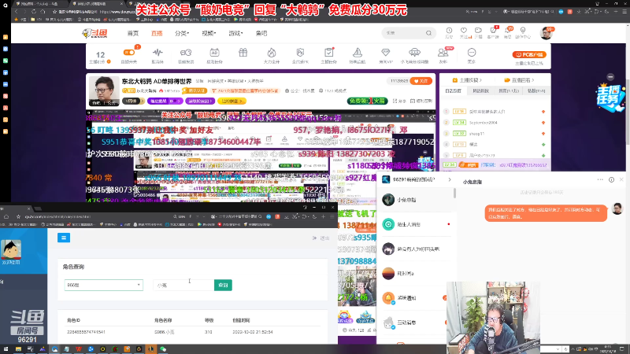Open the 鱼吧 navigation item

coord(261,33)
